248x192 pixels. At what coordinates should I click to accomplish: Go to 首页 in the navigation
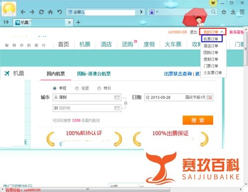pyautogui.click(x=63, y=44)
